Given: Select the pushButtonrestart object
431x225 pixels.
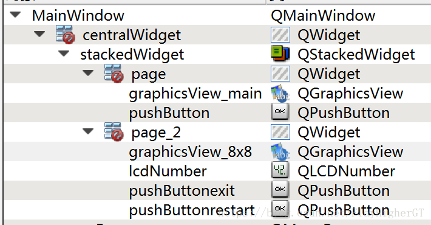Looking at the screenshot, I should tap(192, 210).
